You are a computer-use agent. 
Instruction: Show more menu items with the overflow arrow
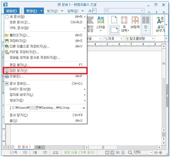[94, 10]
